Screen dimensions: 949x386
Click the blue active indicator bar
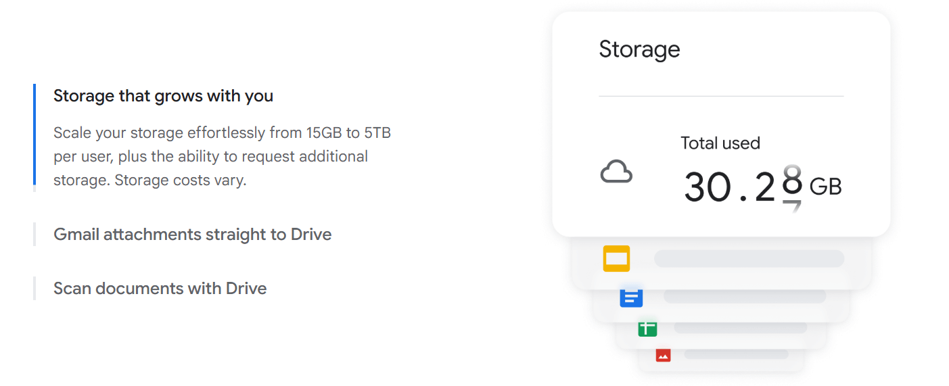point(34,134)
